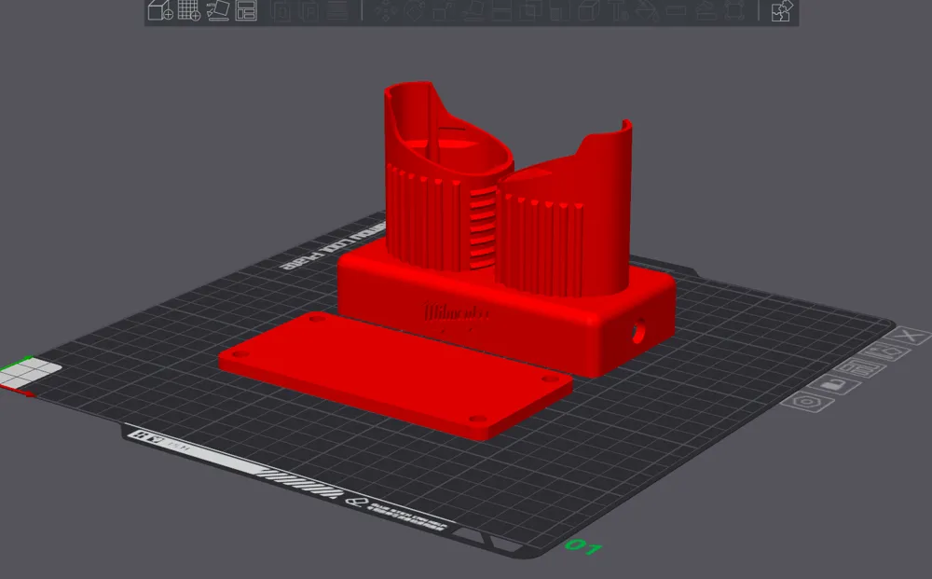Rename the plate via the name label icon

point(859,367)
